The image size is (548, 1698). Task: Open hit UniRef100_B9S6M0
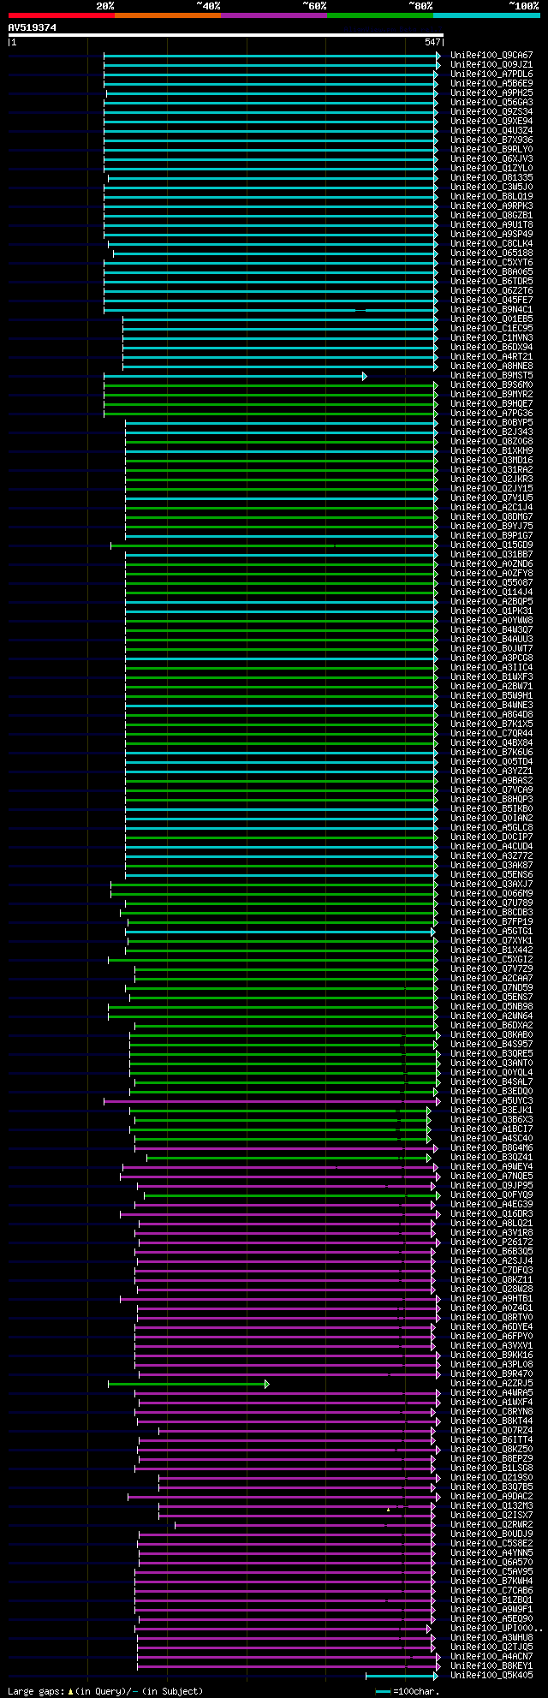point(491,385)
